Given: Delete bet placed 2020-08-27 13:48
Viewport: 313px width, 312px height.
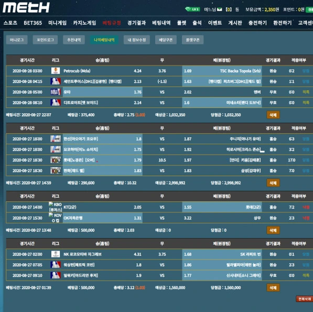Looking at the screenshot, I should 273,230.
